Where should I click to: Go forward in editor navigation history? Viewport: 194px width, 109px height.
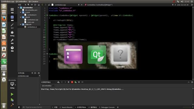(x=45, y=5)
